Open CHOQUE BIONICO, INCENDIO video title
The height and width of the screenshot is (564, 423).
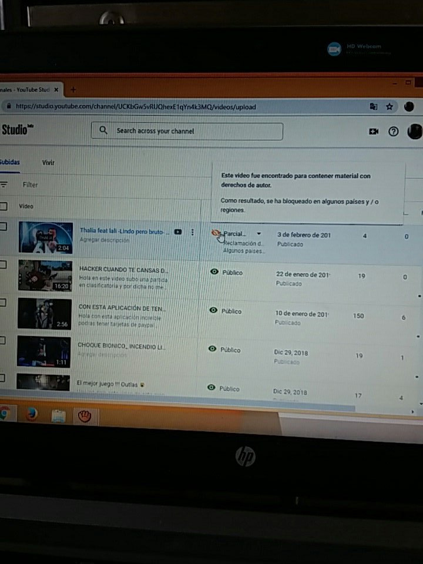click(122, 347)
